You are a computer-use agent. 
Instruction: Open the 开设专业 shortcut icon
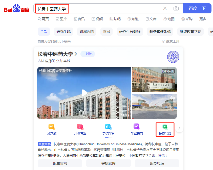80,129
